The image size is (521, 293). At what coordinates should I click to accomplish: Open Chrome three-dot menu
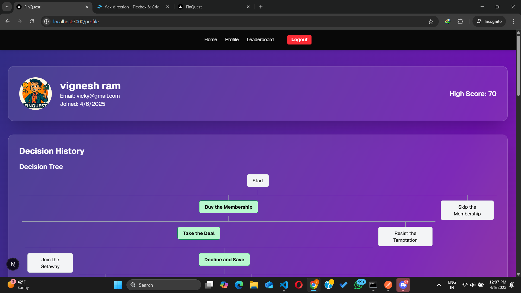pyautogui.click(x=513, y=21)
